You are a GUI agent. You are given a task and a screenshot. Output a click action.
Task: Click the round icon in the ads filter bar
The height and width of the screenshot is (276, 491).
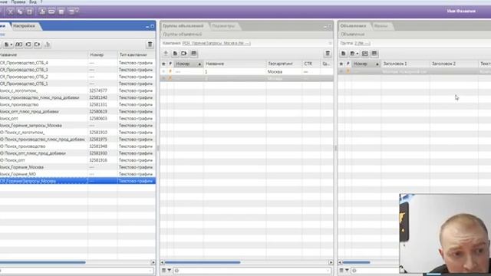354,271
